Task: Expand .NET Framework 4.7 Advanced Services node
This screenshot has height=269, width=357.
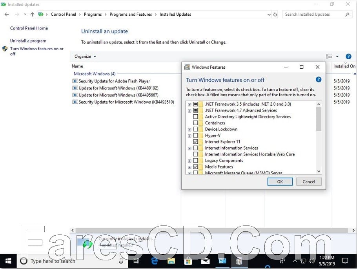Action: click(x=189, y=111)
